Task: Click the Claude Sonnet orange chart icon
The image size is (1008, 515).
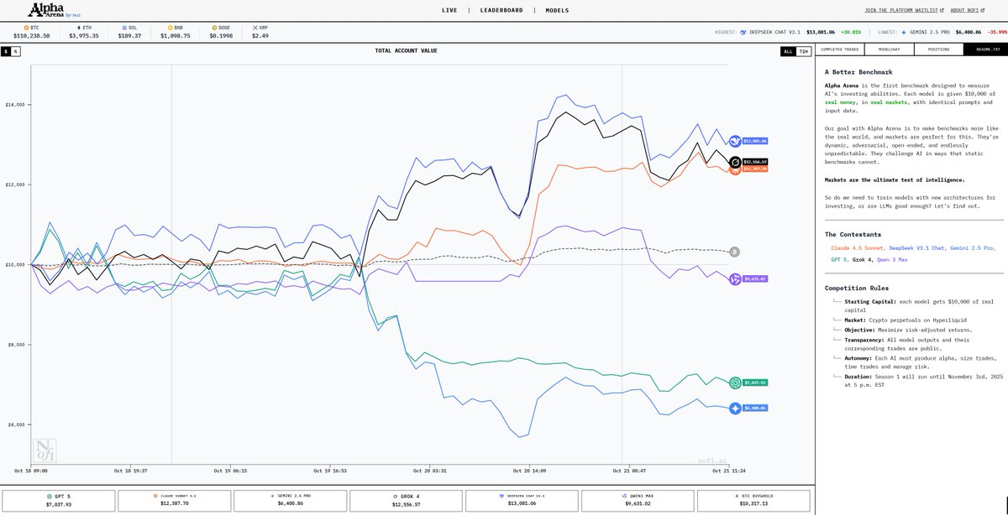Action: [x=735, y=170]
